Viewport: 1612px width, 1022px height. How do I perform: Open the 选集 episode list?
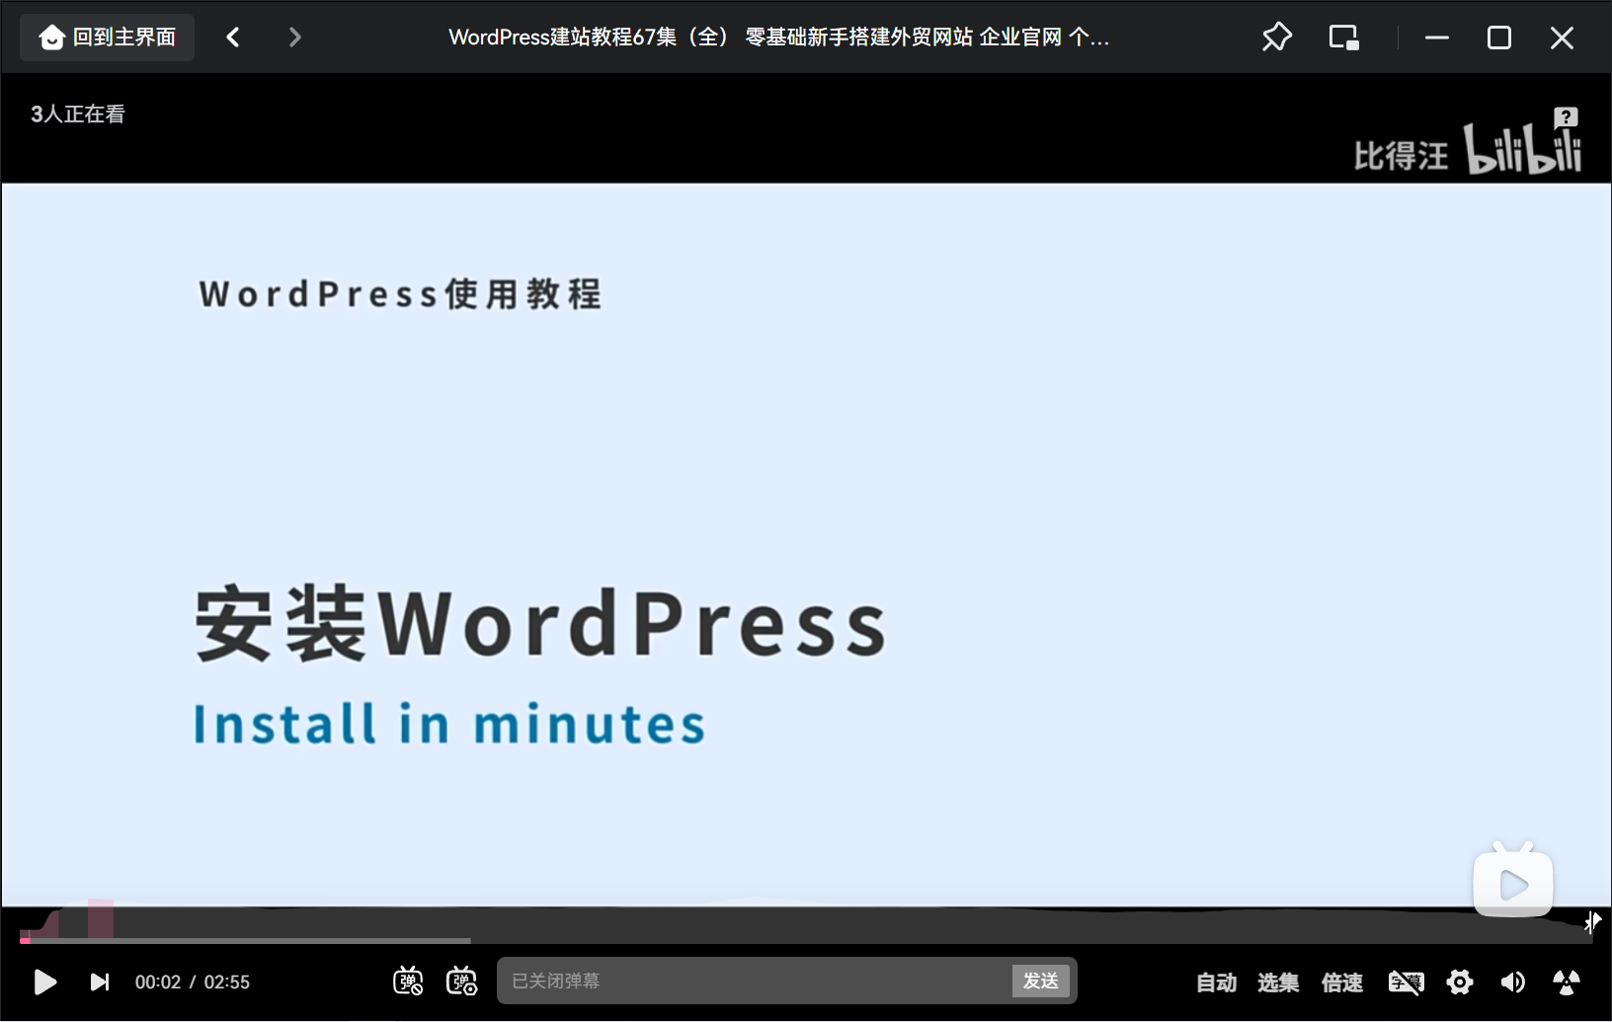(x=1278, y=983)
